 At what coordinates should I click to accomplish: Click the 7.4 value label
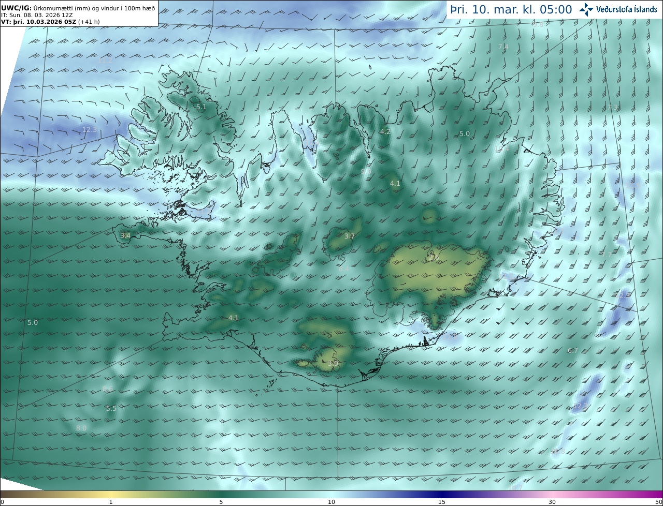click(x=503, y=47)
